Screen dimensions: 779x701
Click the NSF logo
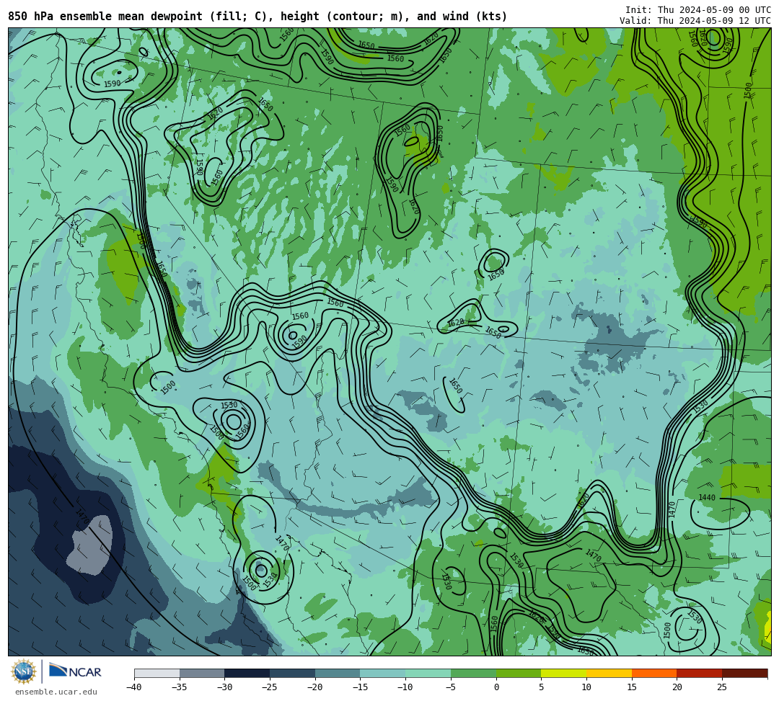(23, 671)
